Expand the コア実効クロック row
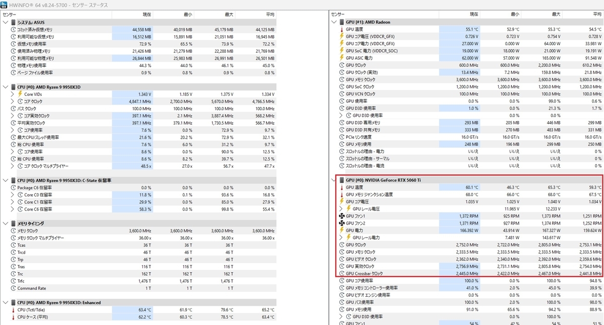This screenshot has height=325, width=604. pyautogui.click(x=13, y=116)
